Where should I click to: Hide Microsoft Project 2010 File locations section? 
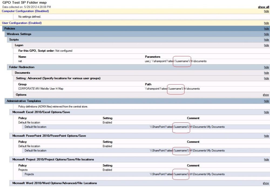click(266, 160)
